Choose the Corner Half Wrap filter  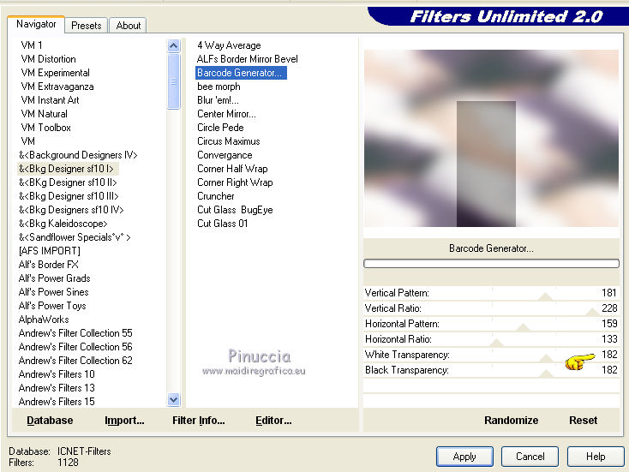tap(232, 169)
